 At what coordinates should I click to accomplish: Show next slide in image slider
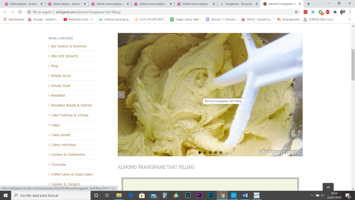[299, 95]
